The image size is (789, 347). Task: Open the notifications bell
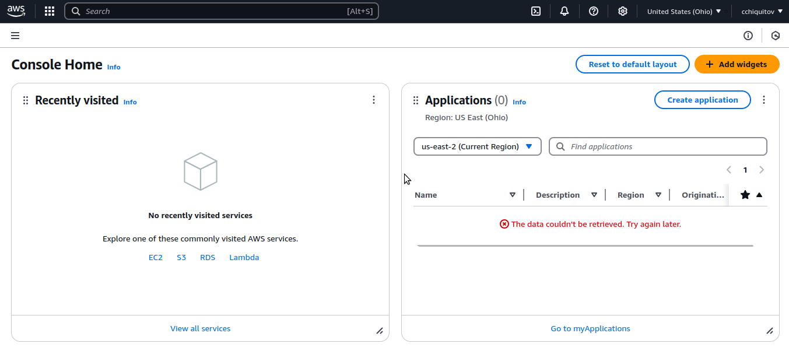click(x=564, y=11)
